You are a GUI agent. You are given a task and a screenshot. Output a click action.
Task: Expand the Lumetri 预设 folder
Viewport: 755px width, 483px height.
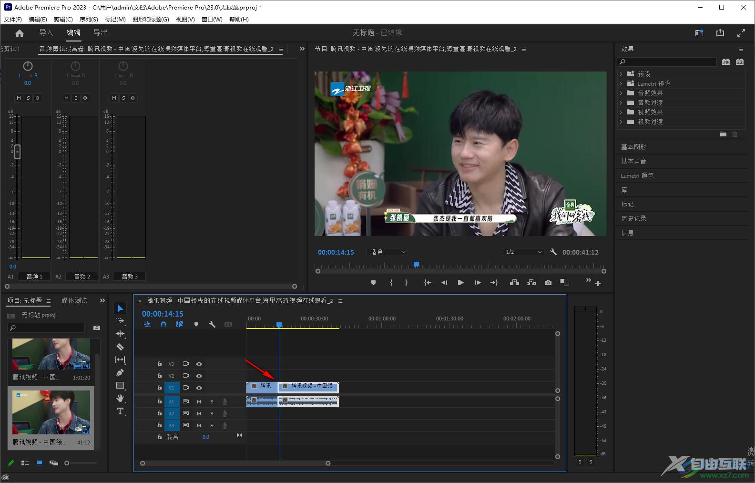(x=621, y=83)
